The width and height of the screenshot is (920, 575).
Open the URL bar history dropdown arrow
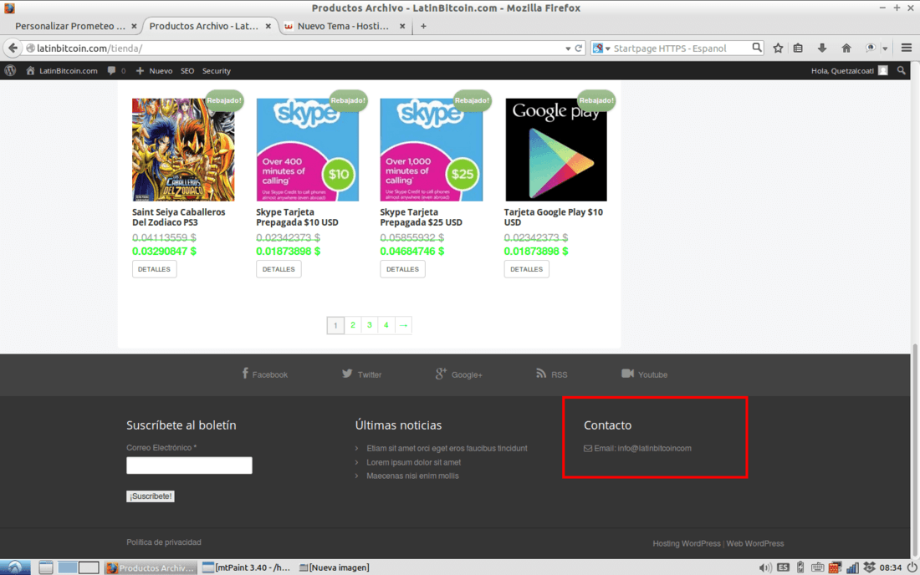(567, 48)
